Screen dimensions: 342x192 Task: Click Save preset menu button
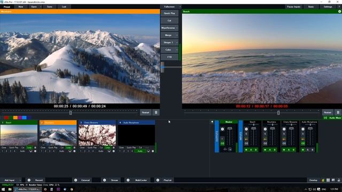pyautogui.click(x=50, y=7)
